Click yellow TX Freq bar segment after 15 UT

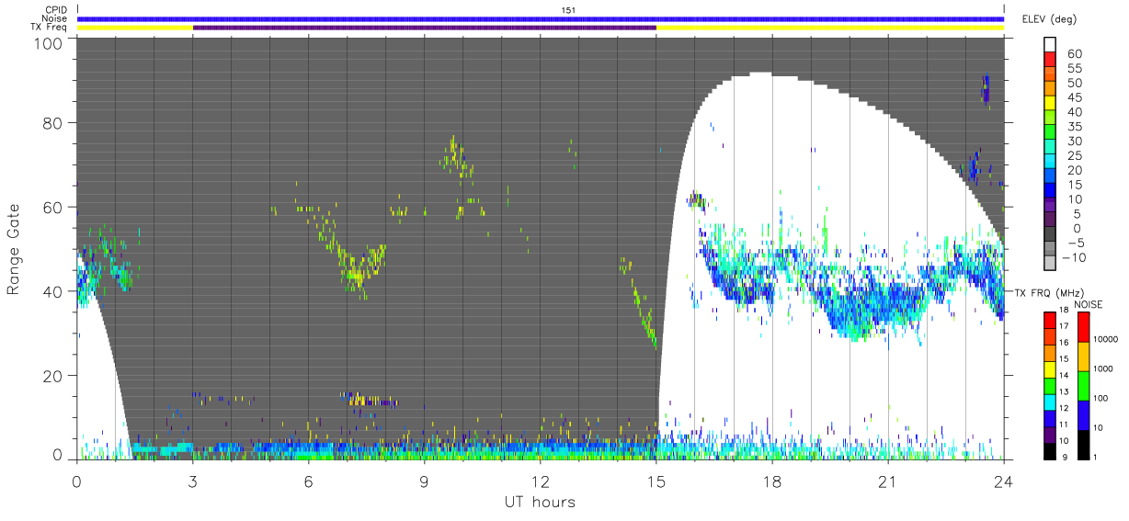[x=830, y=28]
